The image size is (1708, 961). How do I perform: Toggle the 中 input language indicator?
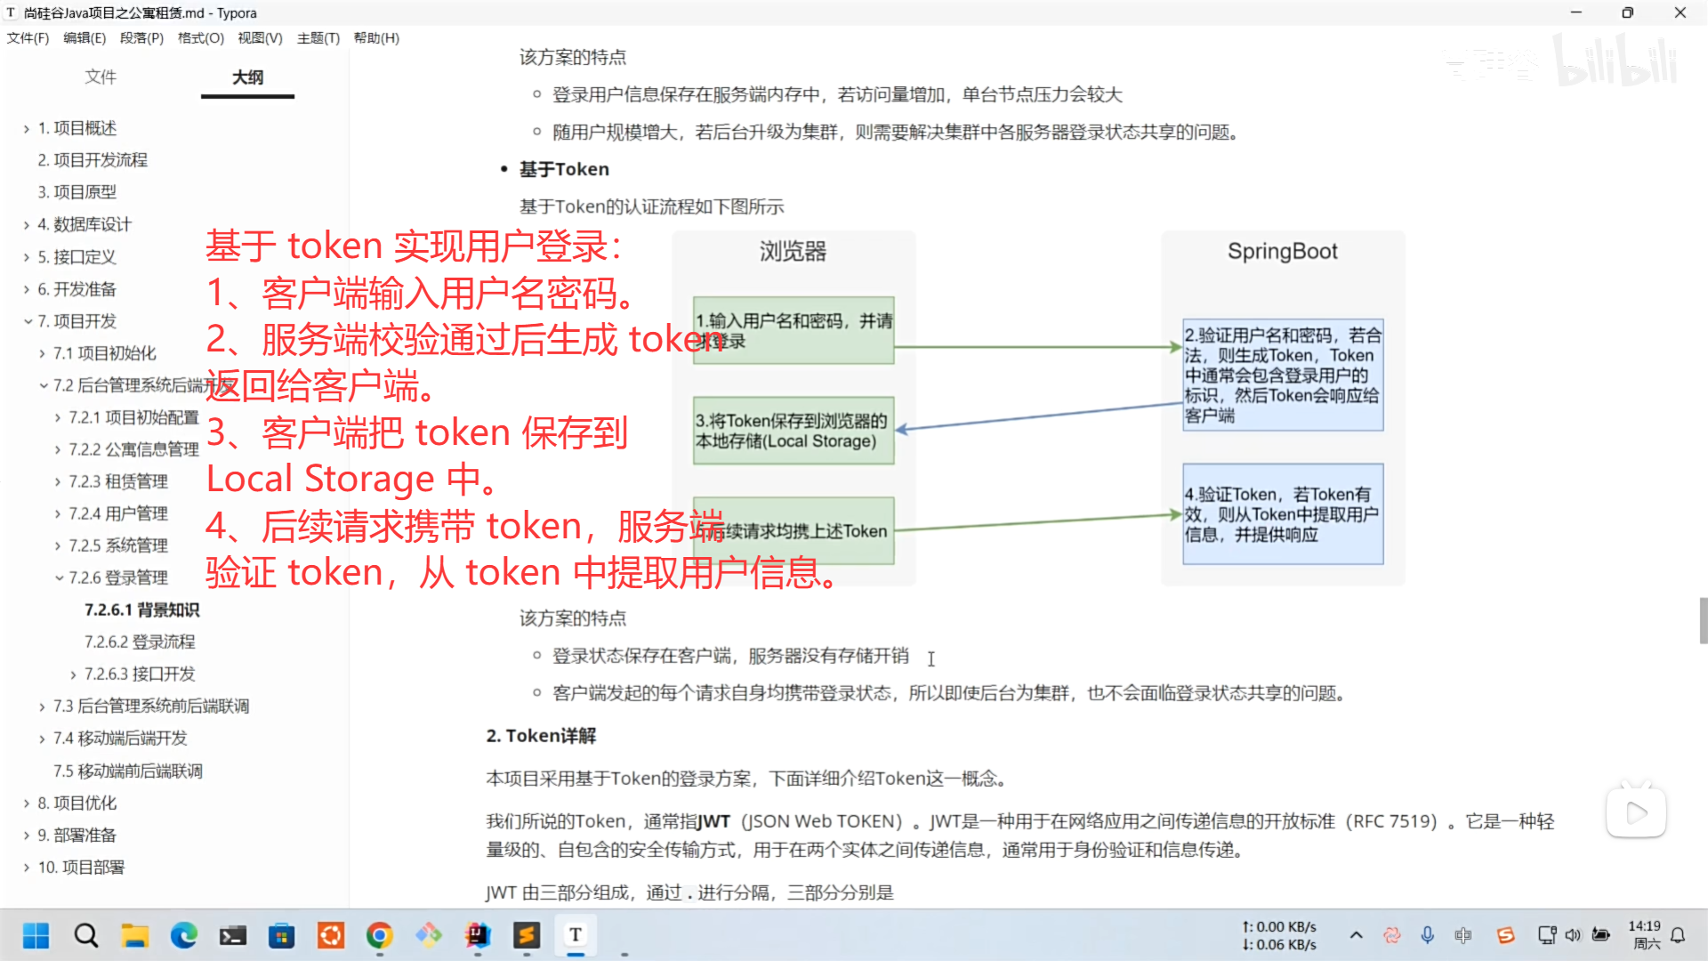1462,935
